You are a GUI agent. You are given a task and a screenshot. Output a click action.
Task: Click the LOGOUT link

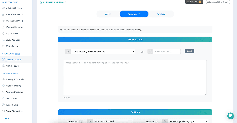5,119
